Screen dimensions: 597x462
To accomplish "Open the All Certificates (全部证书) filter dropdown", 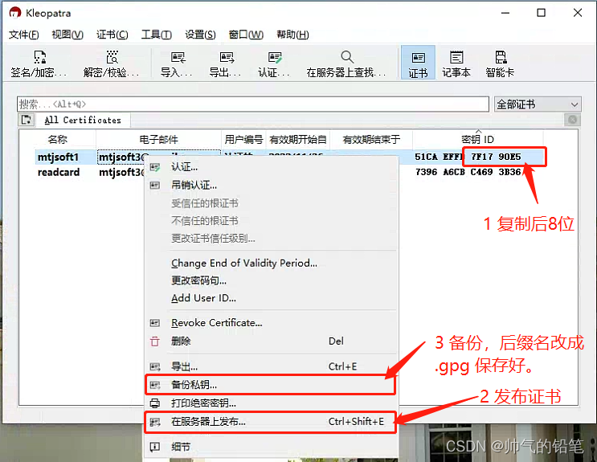I will tap(538, 104).
